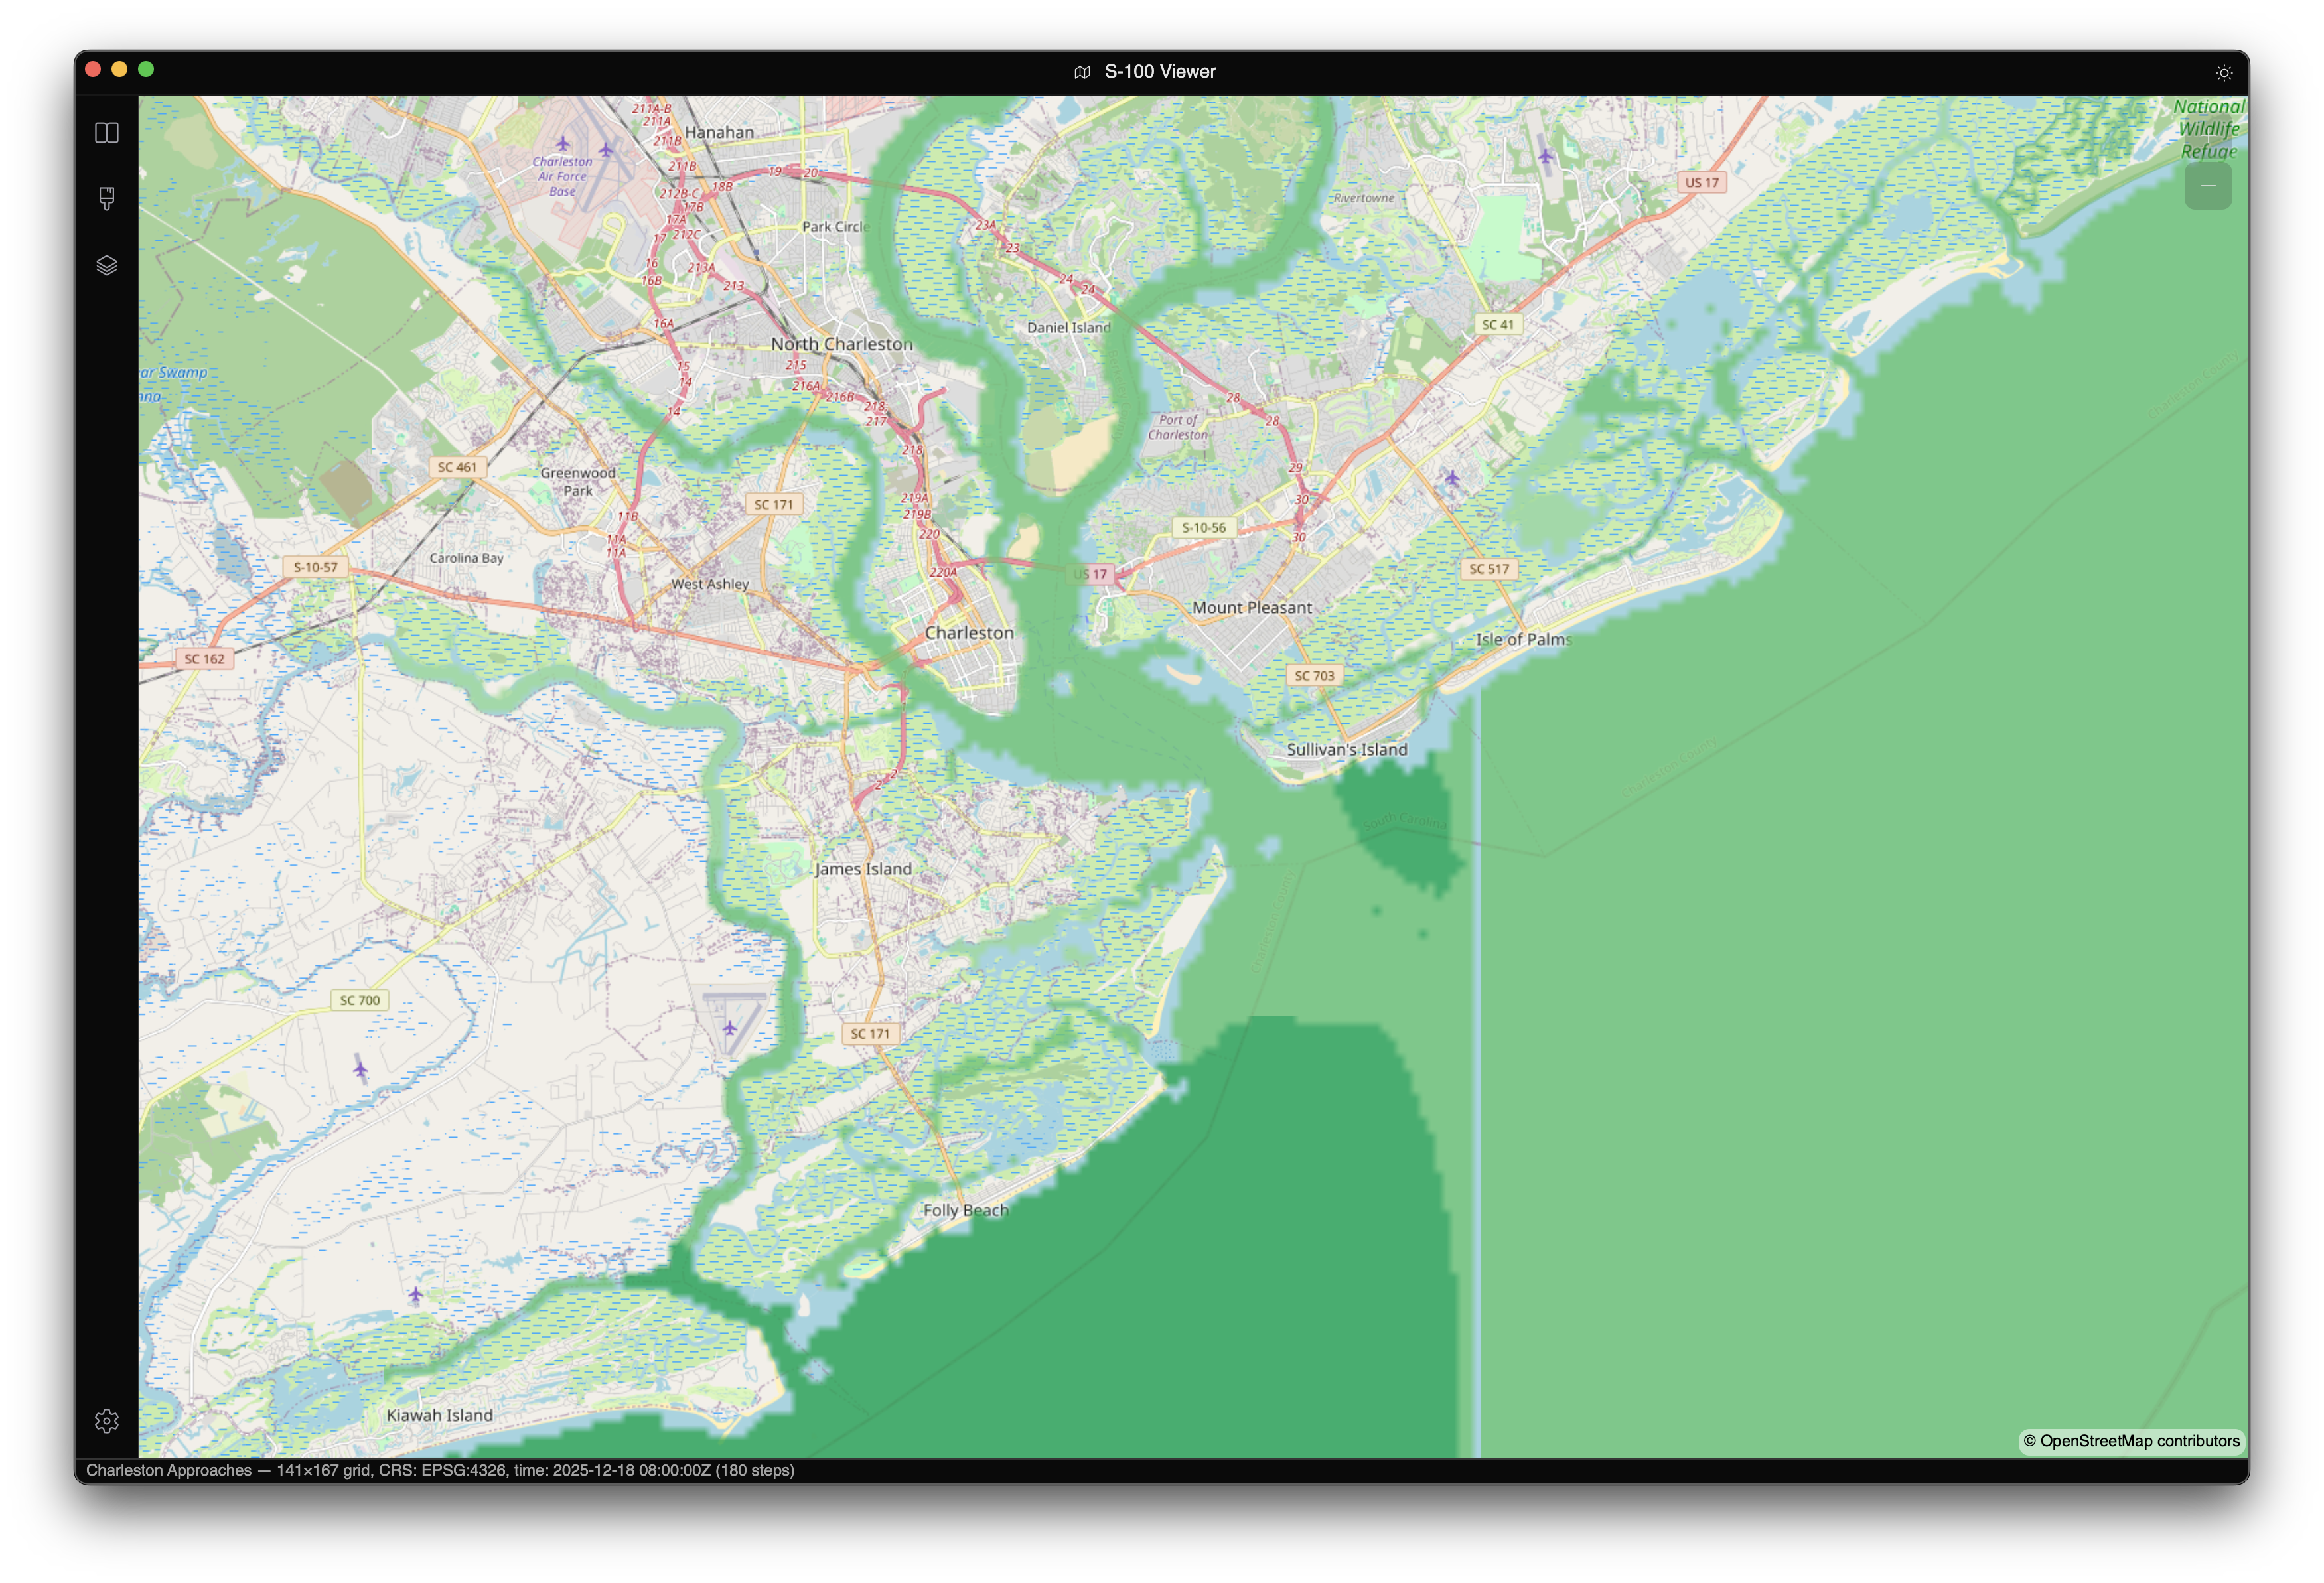Click the status bar text 'Charleston Approaches'

click(169, 1470)
